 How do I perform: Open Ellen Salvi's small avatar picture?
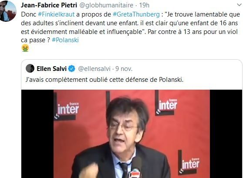30,68
